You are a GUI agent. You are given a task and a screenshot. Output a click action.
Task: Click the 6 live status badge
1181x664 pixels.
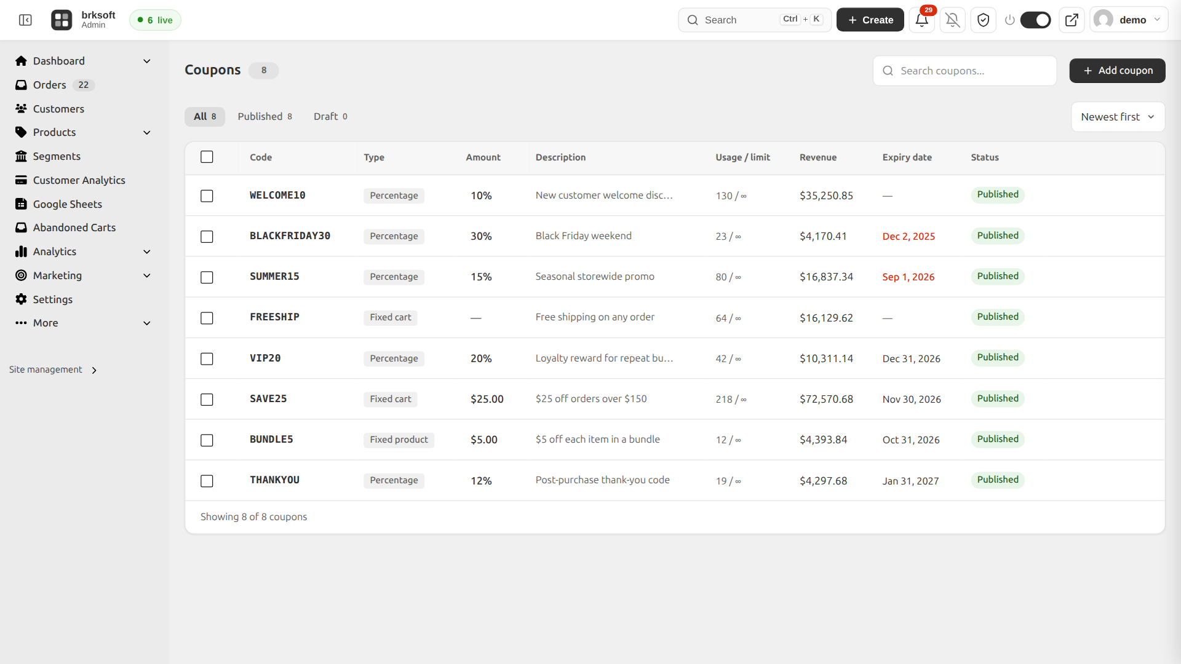[x=155, y=20]
